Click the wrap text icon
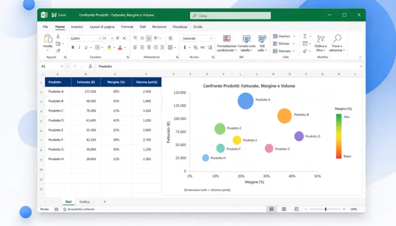This screenshot has width=396, height=226. (x=171, y=38)
